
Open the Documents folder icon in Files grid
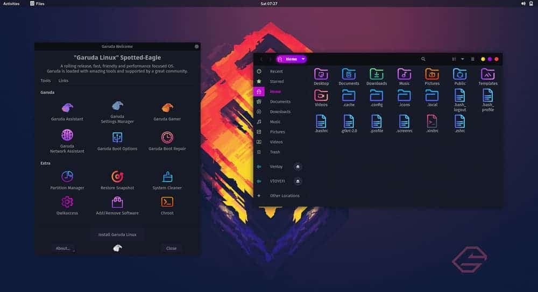point(349,76)
